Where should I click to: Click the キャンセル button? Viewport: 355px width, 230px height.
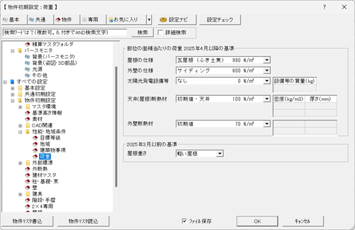pyautogui.click(x=303, y=221)
